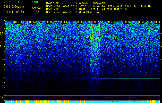Click the 0.9 kHz axis label
The width and height of the screenshot is (162, 103).
click(2, 59)
